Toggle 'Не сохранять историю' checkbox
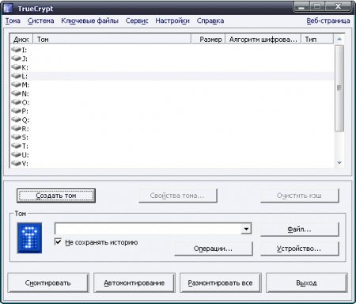This screenshot has height=304, width=356. coord(58,241)
